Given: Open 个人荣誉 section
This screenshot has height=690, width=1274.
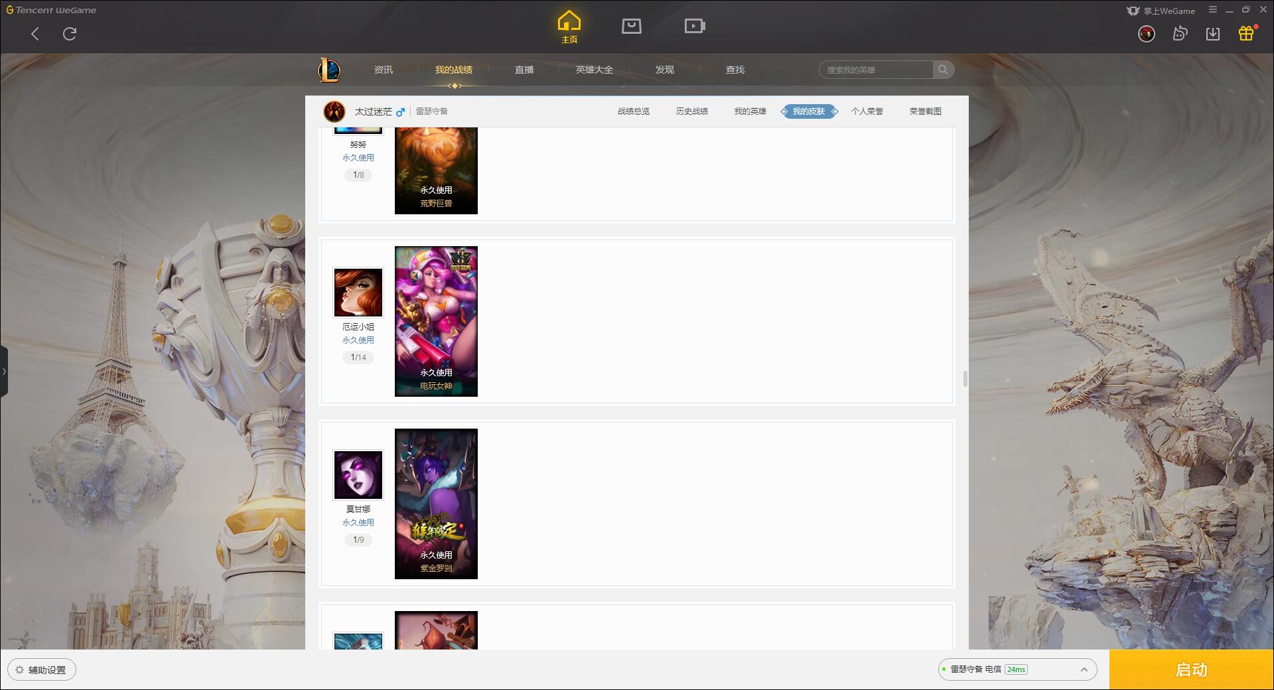Looking at the screenshot, I should click(x=867, y=111).
